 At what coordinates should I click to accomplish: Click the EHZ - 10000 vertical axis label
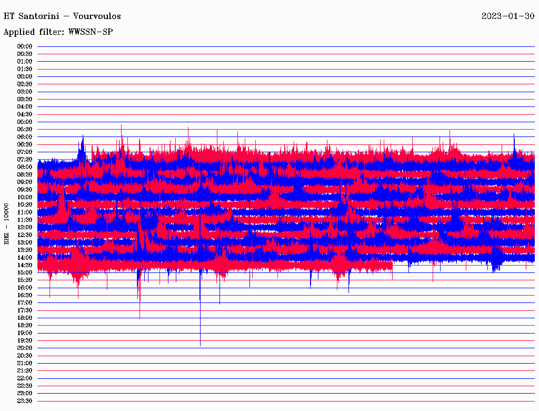coord(7,223)
